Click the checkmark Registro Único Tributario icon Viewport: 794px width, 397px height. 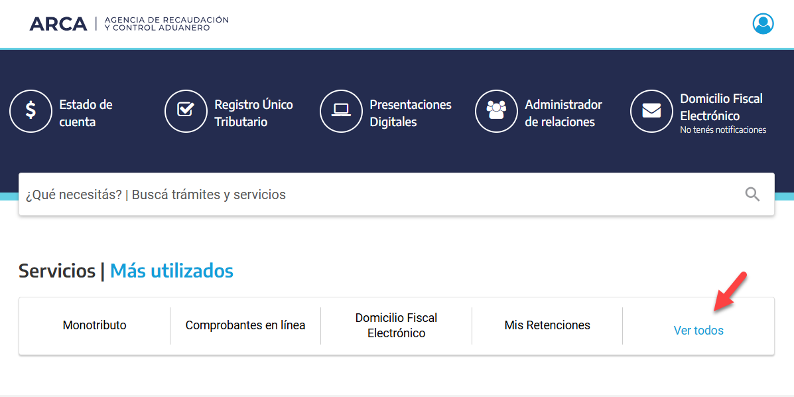(x=186, y=111)
